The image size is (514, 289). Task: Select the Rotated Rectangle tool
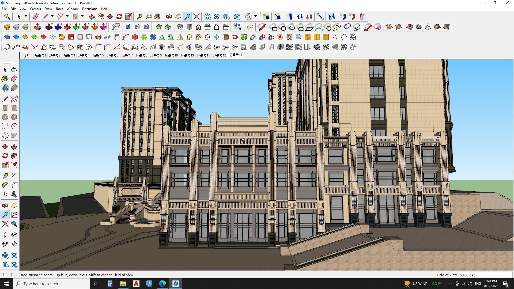tap(14, 108)
